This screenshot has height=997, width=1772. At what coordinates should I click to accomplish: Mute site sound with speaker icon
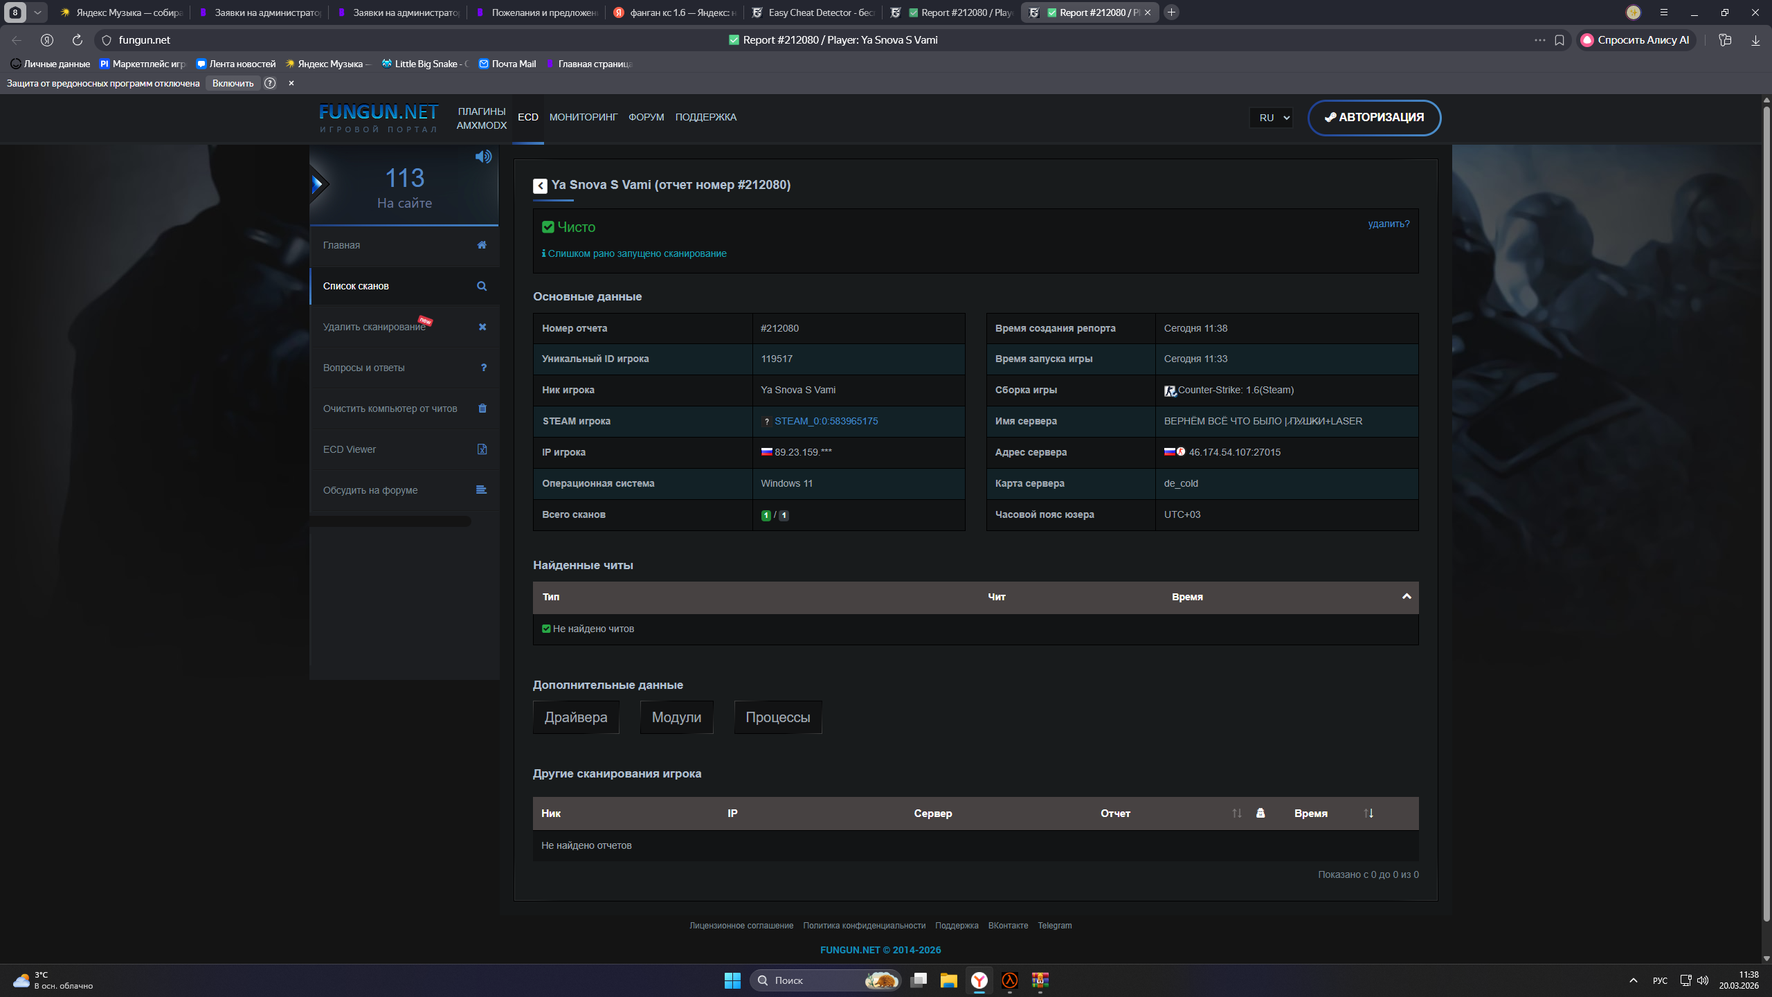tap(483, 156)
